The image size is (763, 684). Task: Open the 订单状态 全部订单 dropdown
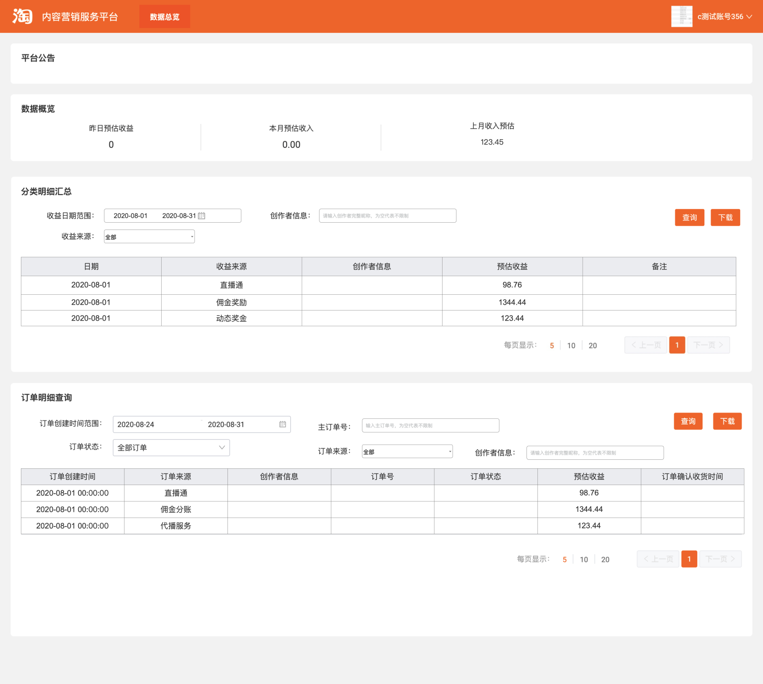(x=171, y=448)
